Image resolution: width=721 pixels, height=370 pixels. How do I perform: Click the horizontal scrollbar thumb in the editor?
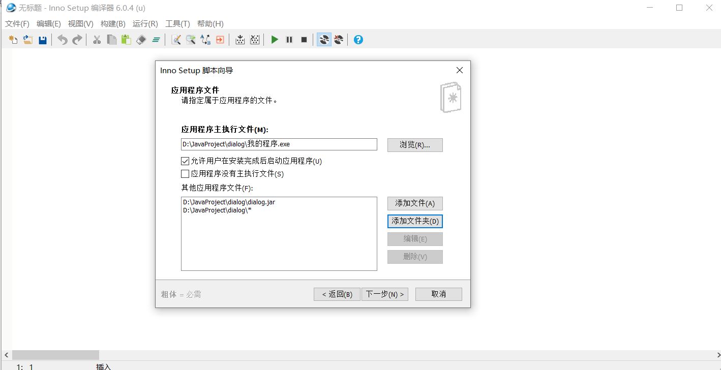(55, 355)
